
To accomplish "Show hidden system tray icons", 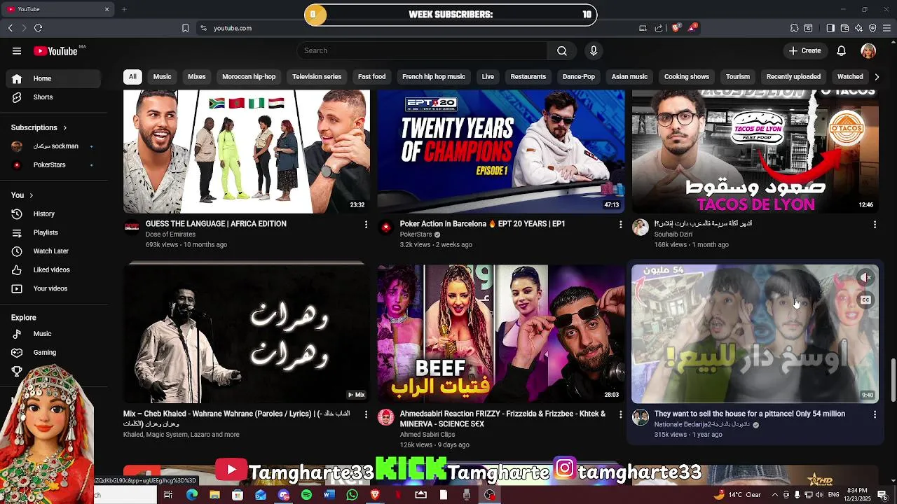I will coord(774,495).
